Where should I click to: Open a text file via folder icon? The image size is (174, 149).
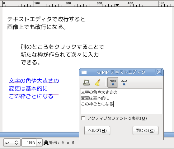point(87,82)
